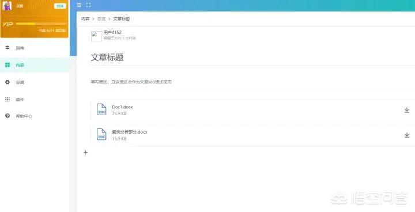Viewport: 415px width, 212px height.
Task: Click the 75.9 KB size text
Action: (x=119, y=113)
